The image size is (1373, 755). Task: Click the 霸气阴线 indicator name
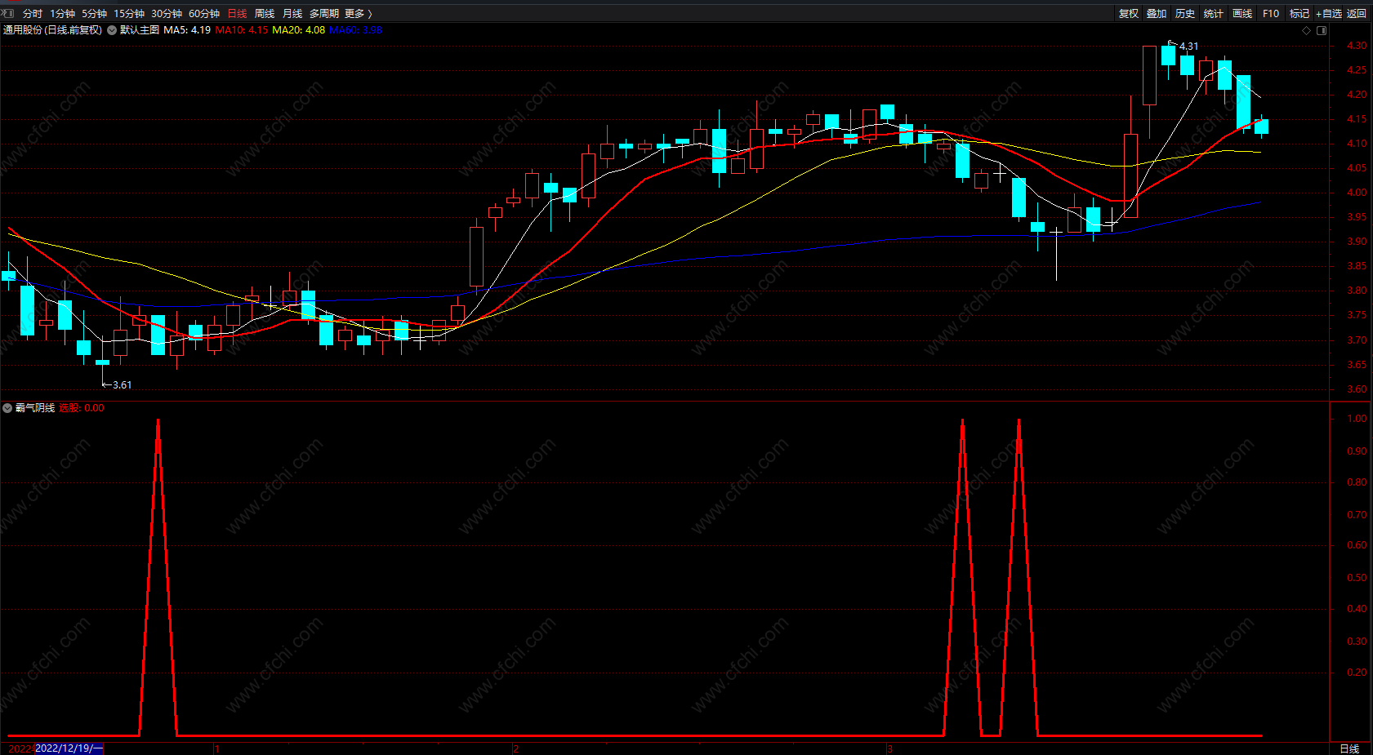click(35, 408)
